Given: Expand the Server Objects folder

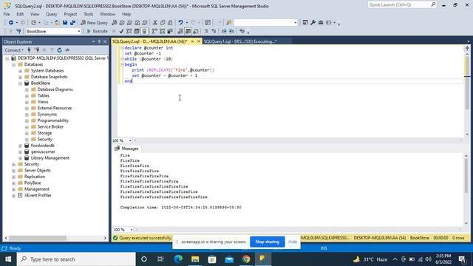Looking at the screenshot, I should (13, 171).
